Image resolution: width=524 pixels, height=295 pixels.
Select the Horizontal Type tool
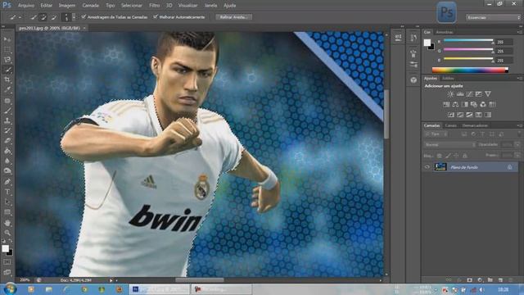point(7,192)
